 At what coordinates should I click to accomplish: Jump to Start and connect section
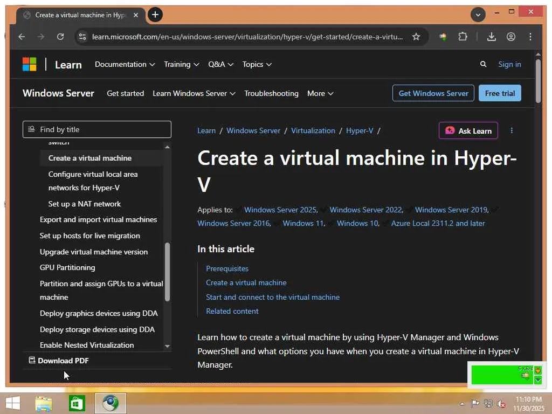[272, 297]
